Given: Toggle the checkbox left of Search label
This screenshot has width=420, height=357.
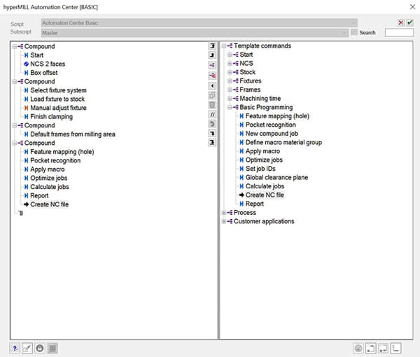Looking at the screenshot, I should coord(354,32).
